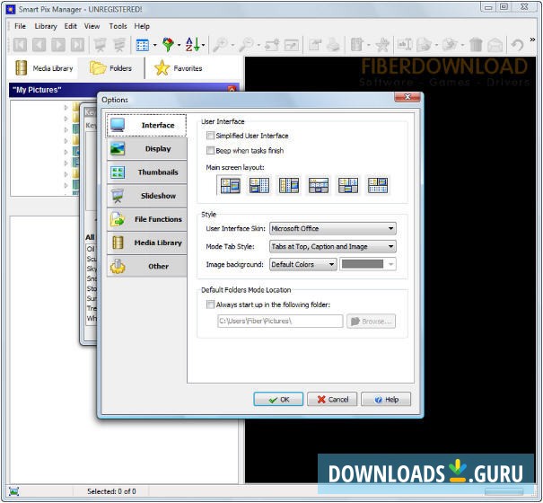This screenshot has width=543, height=503.
Task: Click the gray image background color swatch
Action: 363,264
